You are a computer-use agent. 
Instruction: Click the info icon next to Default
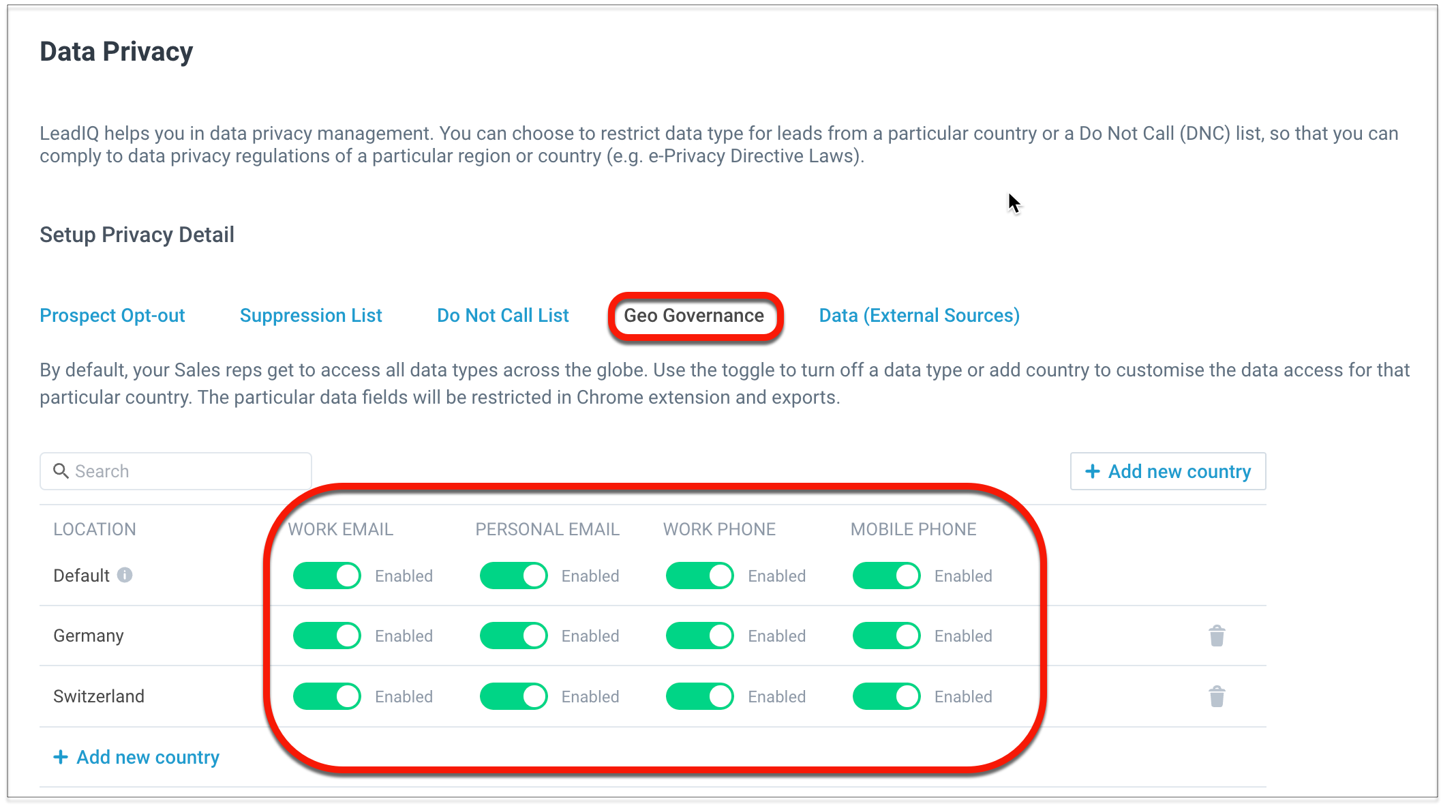(x=125, y=576)
